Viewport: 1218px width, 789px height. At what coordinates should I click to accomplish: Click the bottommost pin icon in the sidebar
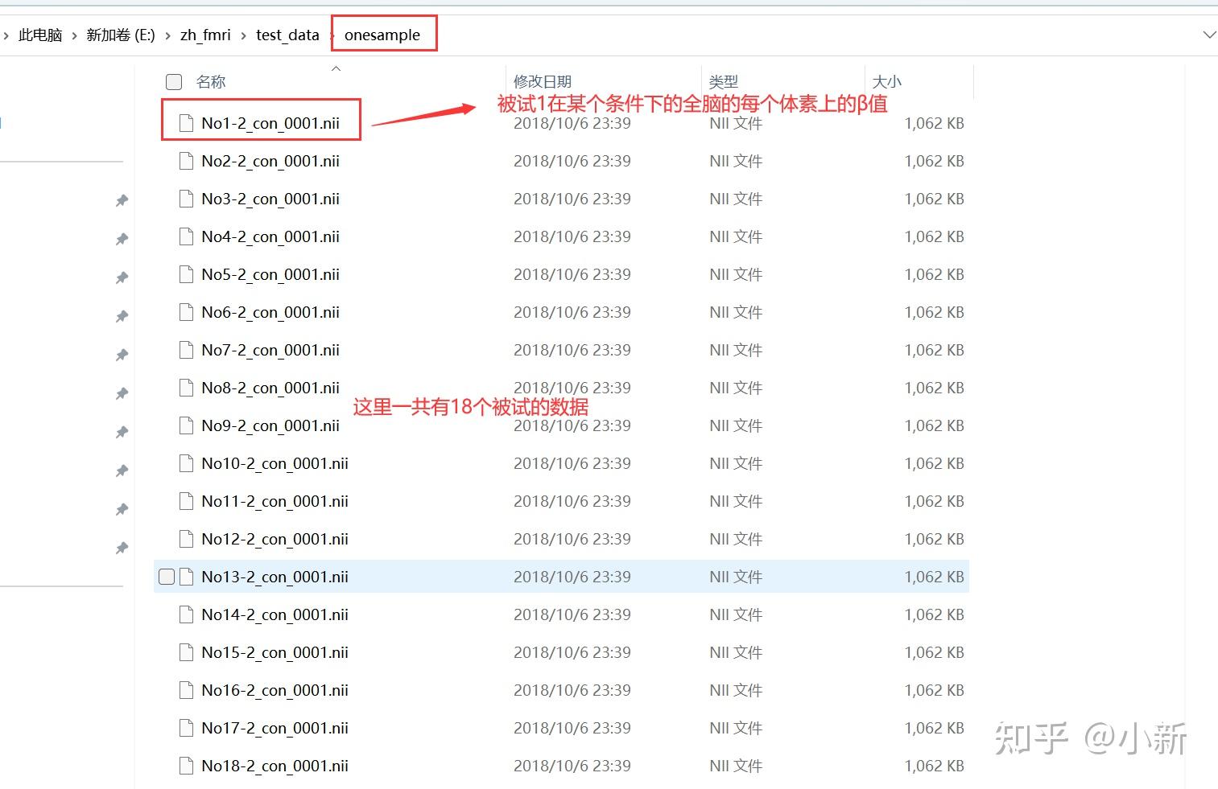pyautogui.click(x=122, y=548)
